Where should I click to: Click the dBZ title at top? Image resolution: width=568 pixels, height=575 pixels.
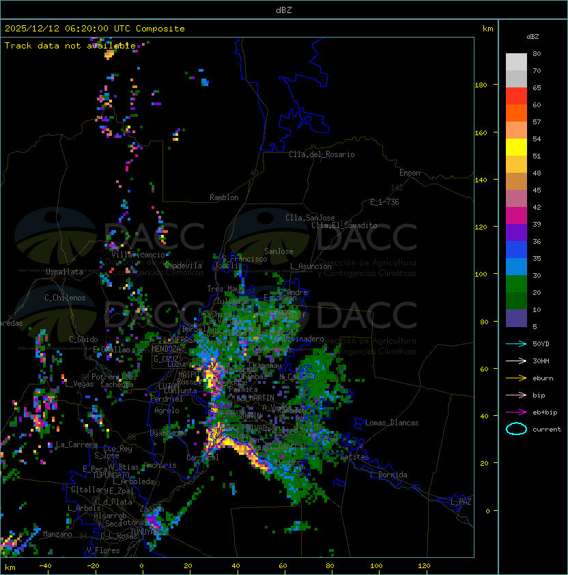point(284,10)
